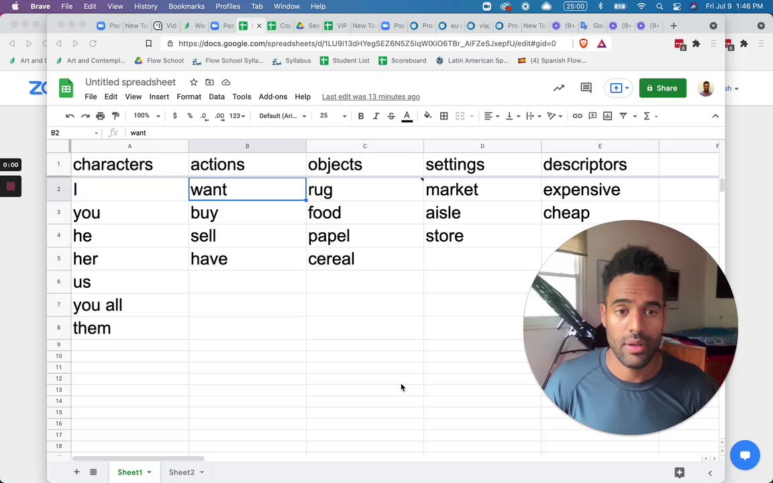Bookmark this page in the address bar
This screenshot has height=483, width=773.
tap(148, 44)
